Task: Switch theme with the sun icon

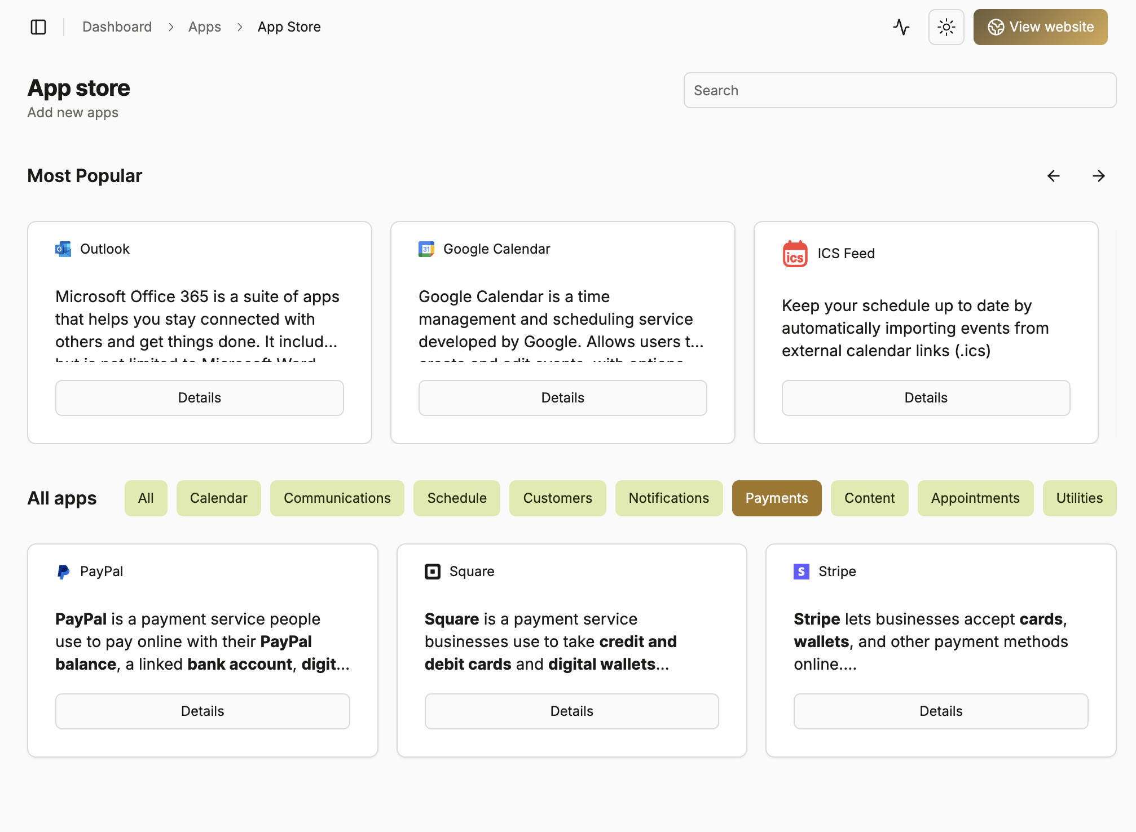Action: pos(946,27)
